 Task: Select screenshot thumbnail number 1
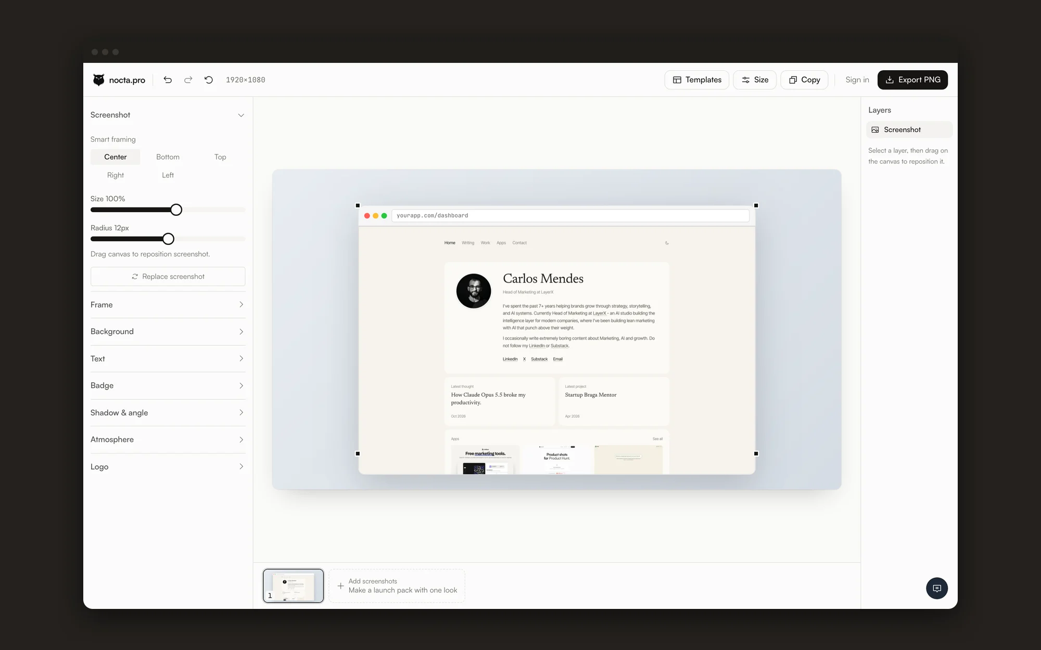point(293,586)
